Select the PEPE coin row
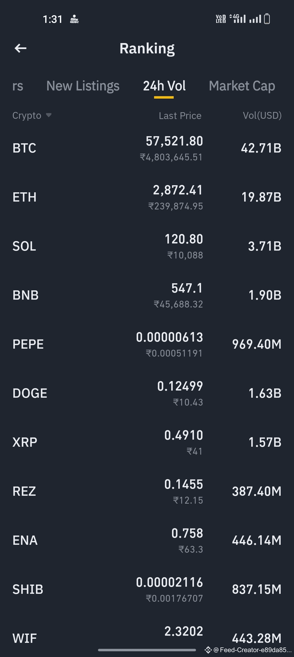Viewport: 294px width, 657px height. point(147,345)
